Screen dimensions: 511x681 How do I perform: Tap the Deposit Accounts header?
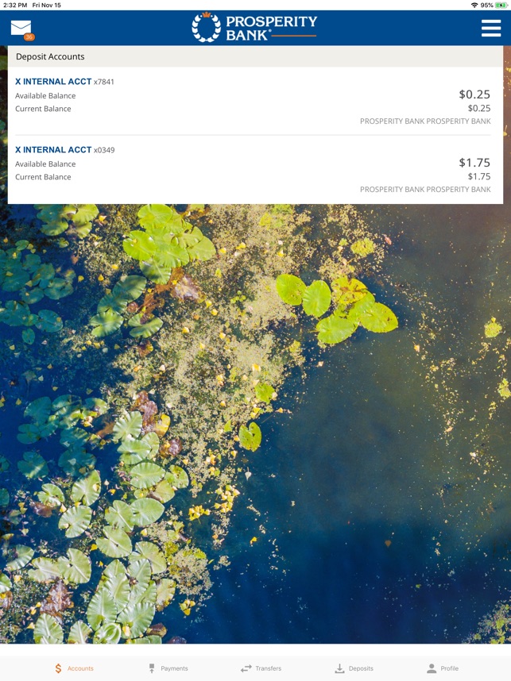point(255,56)
